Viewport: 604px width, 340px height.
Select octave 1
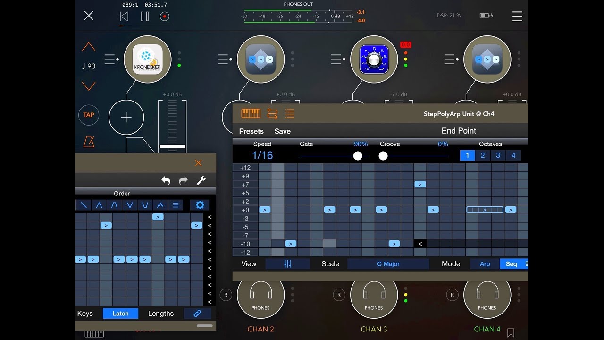(x=468, y=155)
